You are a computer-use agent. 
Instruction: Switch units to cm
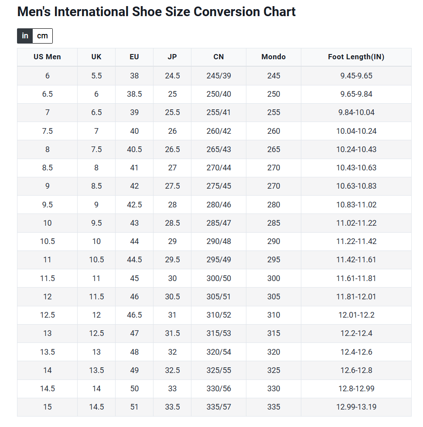[42, 36]
